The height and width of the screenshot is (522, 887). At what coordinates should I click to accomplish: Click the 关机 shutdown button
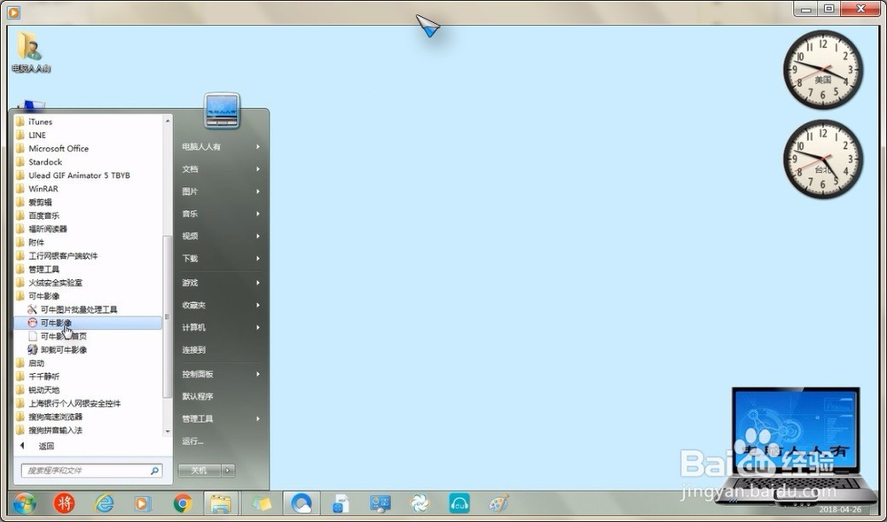pos(199,471)
